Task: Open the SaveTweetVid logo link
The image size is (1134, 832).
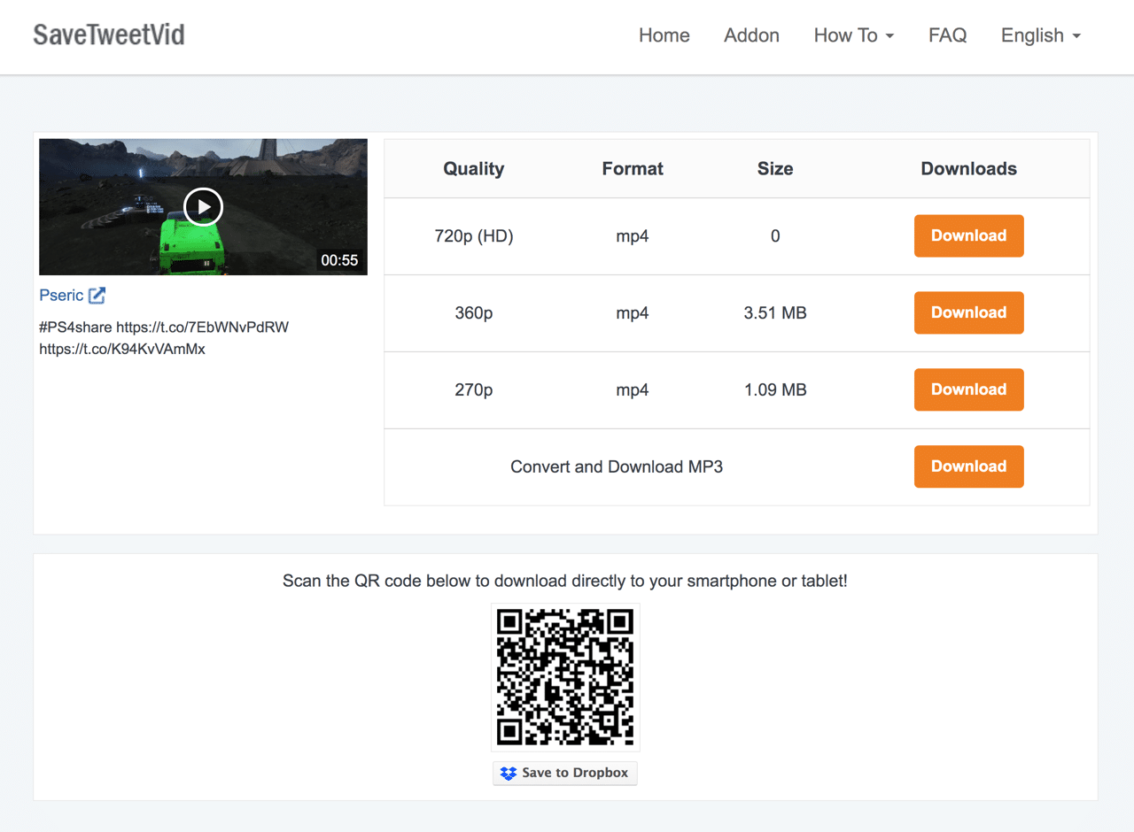Action: pyautogui.click(x=109, y=35)
